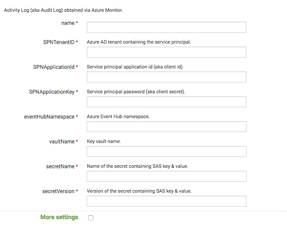This screenshot has height=231, width=287.
Task: Click the SPNApplicationKey label
Action: coord(51,92)
